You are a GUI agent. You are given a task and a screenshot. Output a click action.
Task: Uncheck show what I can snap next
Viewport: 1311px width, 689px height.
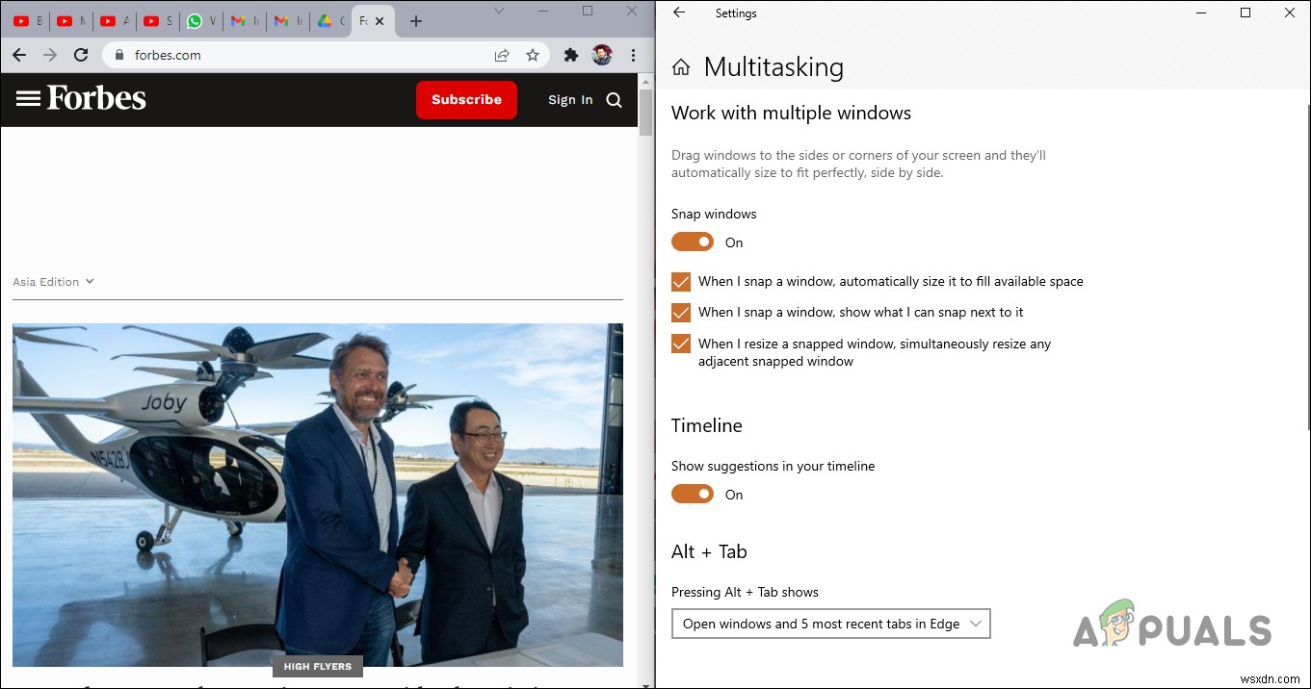coord(681,312)
